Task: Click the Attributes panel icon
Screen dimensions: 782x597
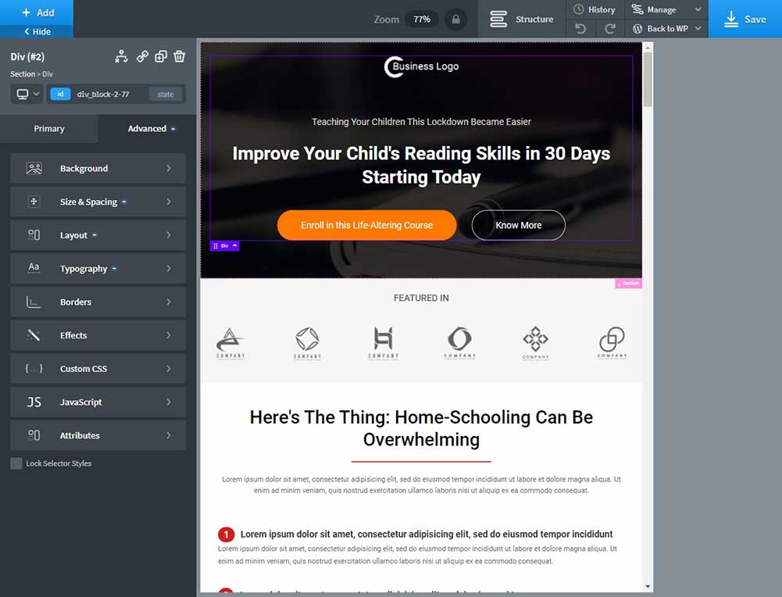Action: coord(34,435)
